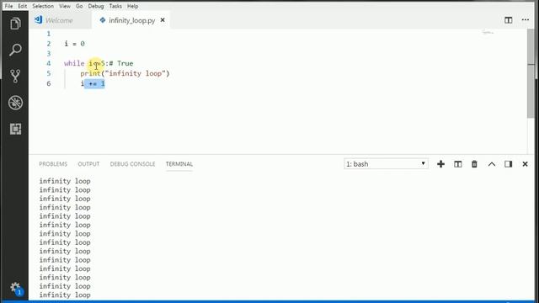Open the editor More Actions ellipsis

525,20
